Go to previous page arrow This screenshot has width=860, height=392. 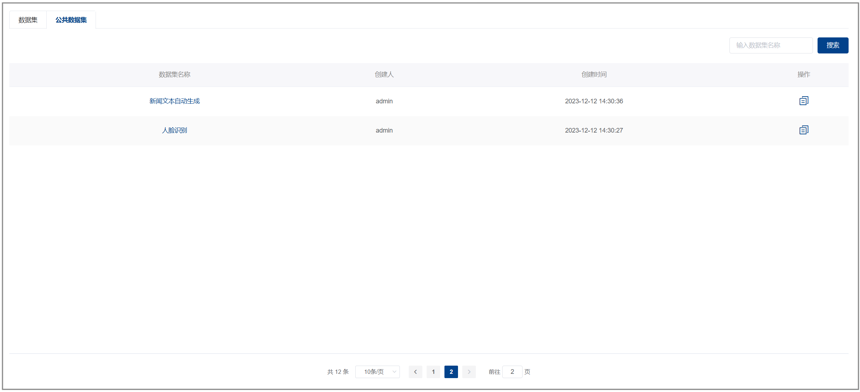(415, 372)
